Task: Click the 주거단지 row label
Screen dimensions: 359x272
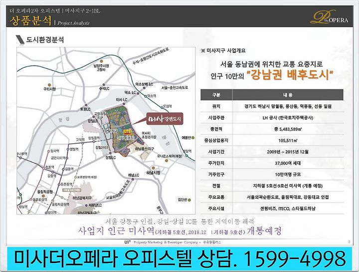Action: click(x=216, y=163)
